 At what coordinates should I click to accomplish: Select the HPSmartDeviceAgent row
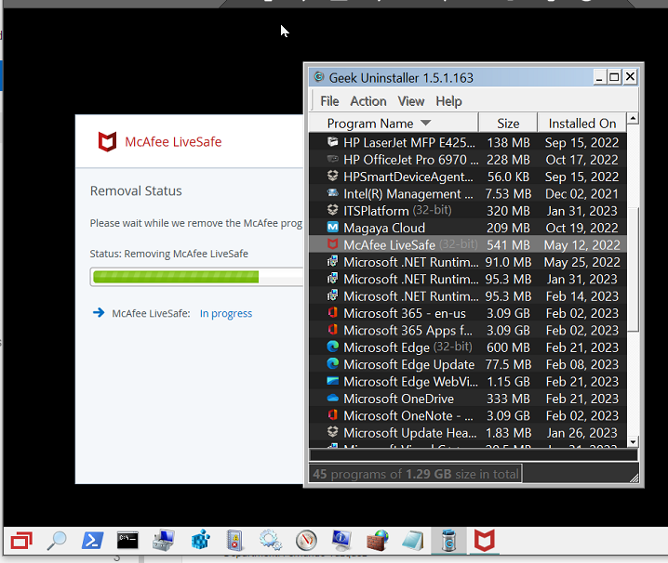pos(468,177)
